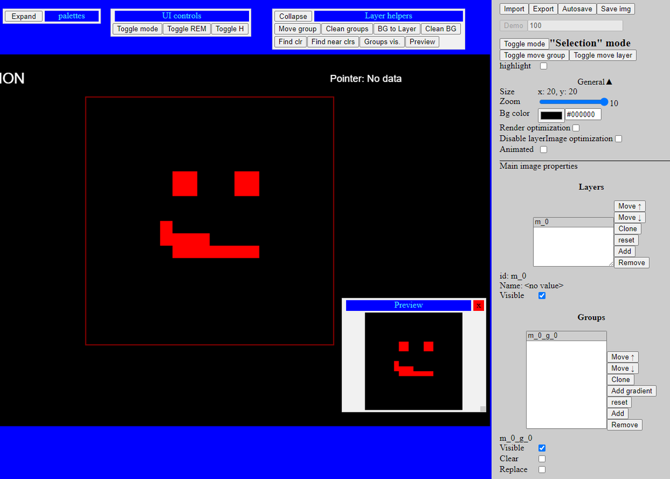Click Clean BG button
This screenshot has width=670, height=479.
tap(441, 29)
